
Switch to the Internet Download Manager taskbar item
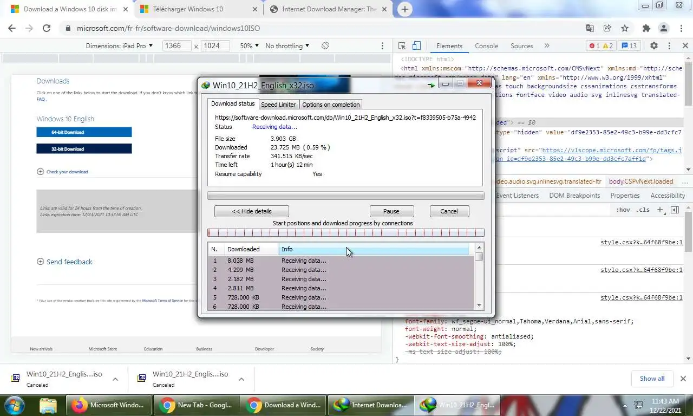pos(370,405)
